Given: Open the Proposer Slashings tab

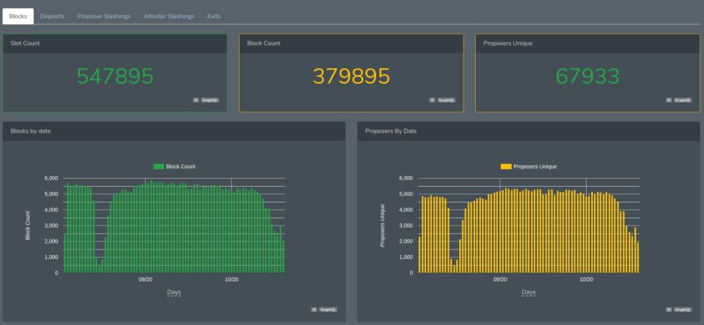Looking at the screenshot, I should click(103, 16).
